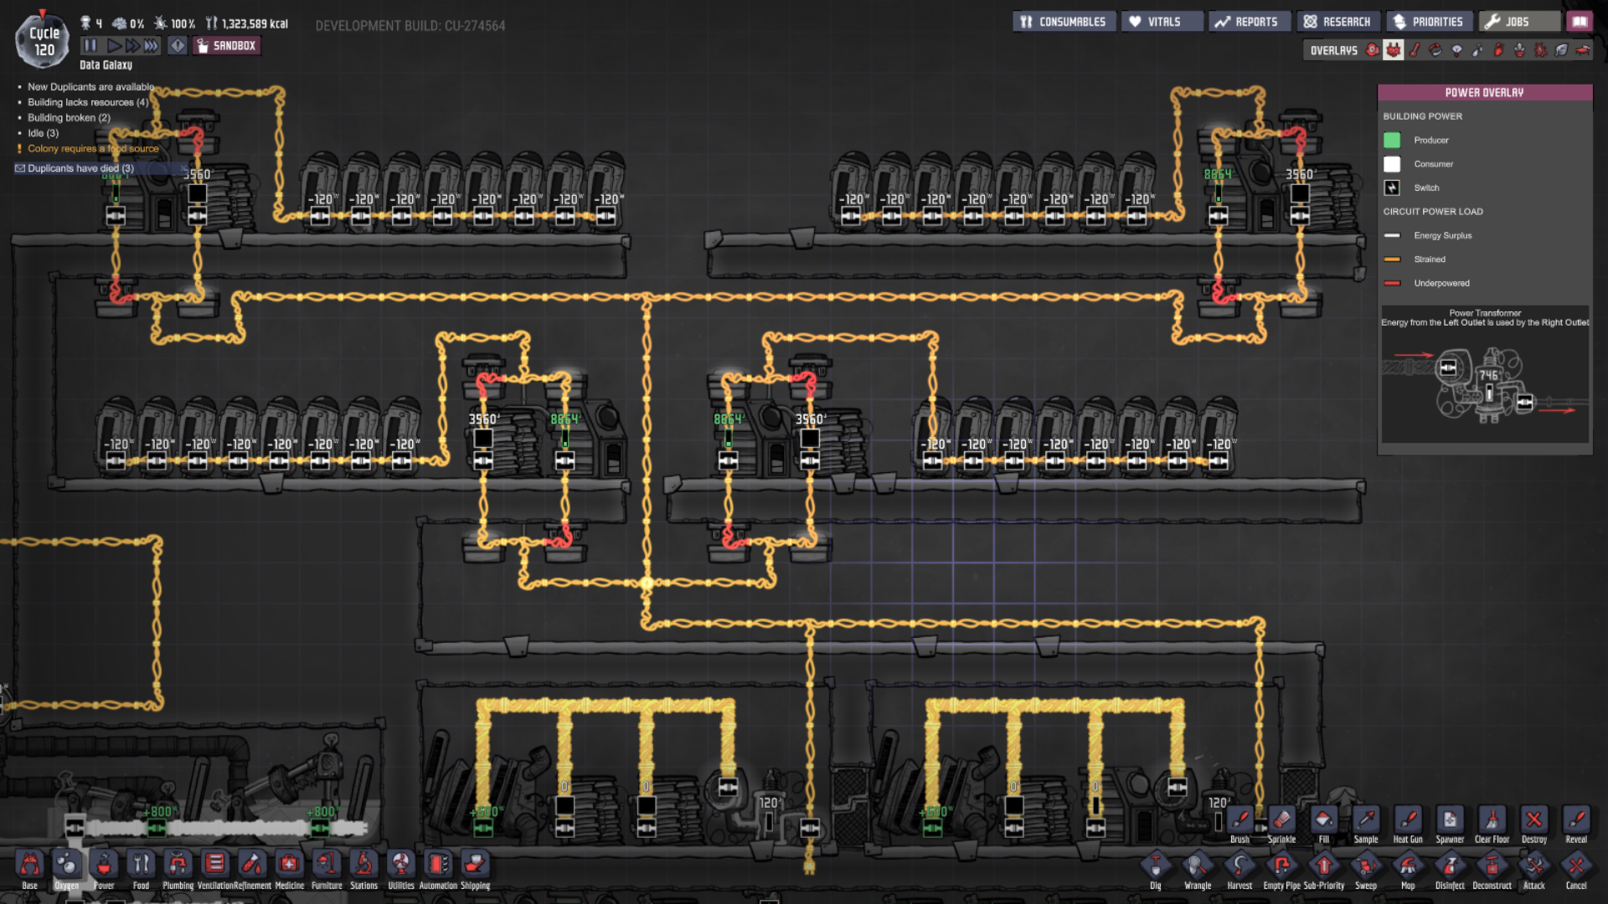Select the Deconstruct tool
The image size is (1608, 904).
tap(1492, 866)
